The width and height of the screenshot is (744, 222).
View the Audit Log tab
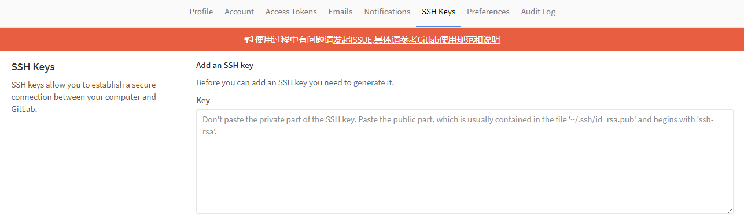[x=538, y=12]
